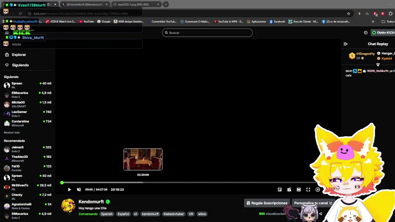
Task: Open the Facebook bookmark
Action: (277, 22)
